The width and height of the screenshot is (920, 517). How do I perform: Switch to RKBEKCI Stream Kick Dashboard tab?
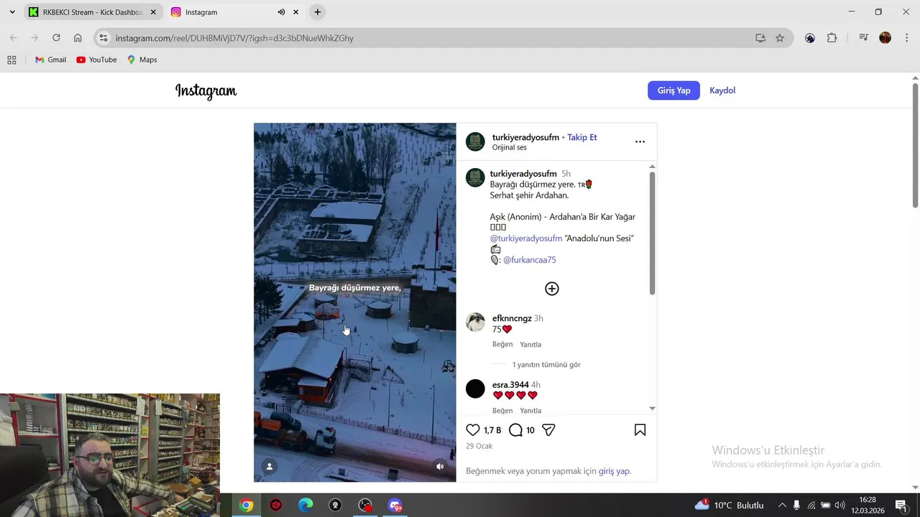(91, 12)
